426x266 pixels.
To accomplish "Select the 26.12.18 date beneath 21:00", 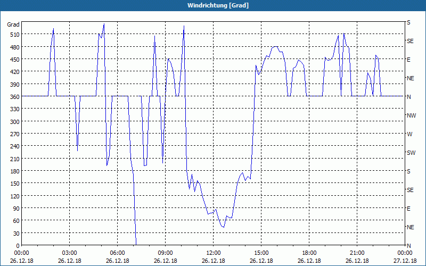I will click(x=357, y=261).
